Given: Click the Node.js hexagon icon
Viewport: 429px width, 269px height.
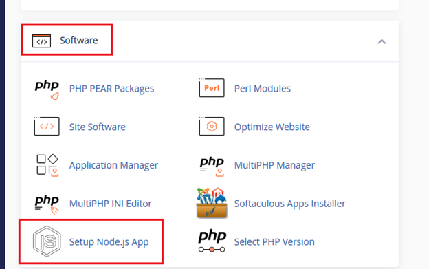Looking at the screenshot, I should [47, 241].
